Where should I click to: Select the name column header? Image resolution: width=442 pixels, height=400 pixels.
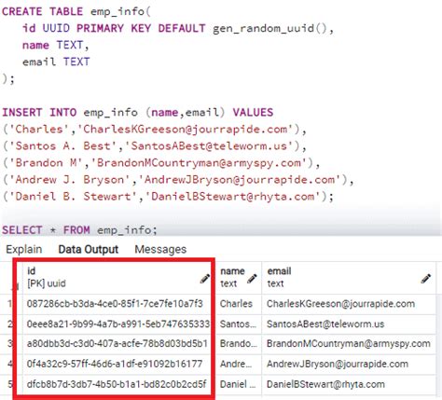click(x=239, y=277)
